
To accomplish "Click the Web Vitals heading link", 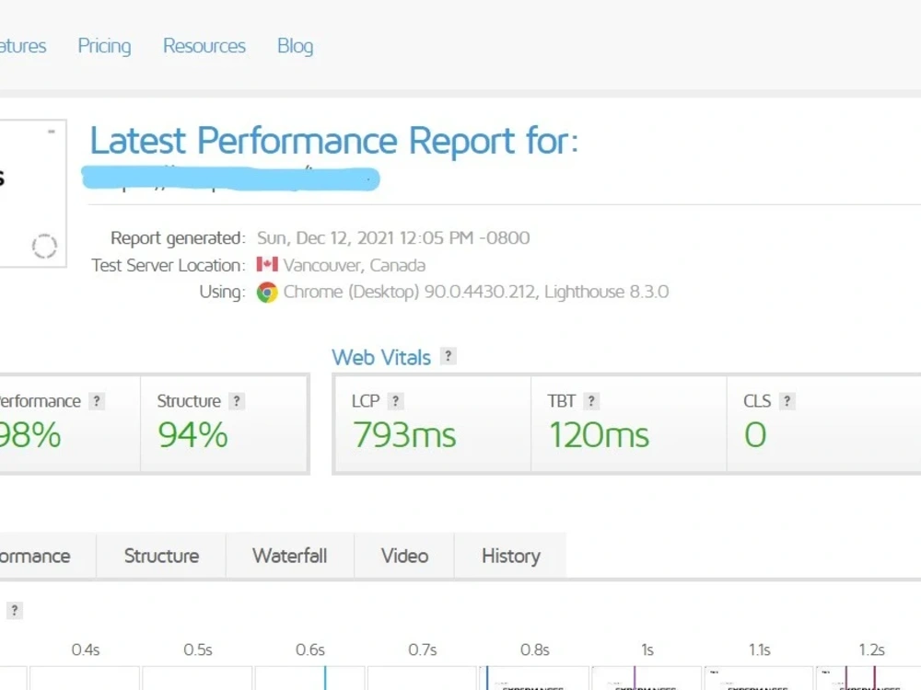I will [381, 357].
